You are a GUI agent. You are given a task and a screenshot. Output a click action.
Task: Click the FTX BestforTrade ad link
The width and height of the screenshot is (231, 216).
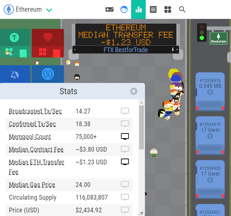125,50
